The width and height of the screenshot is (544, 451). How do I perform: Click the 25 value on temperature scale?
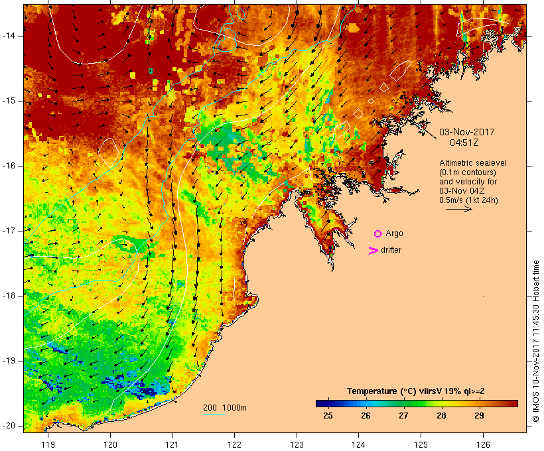tap(328, 416)
